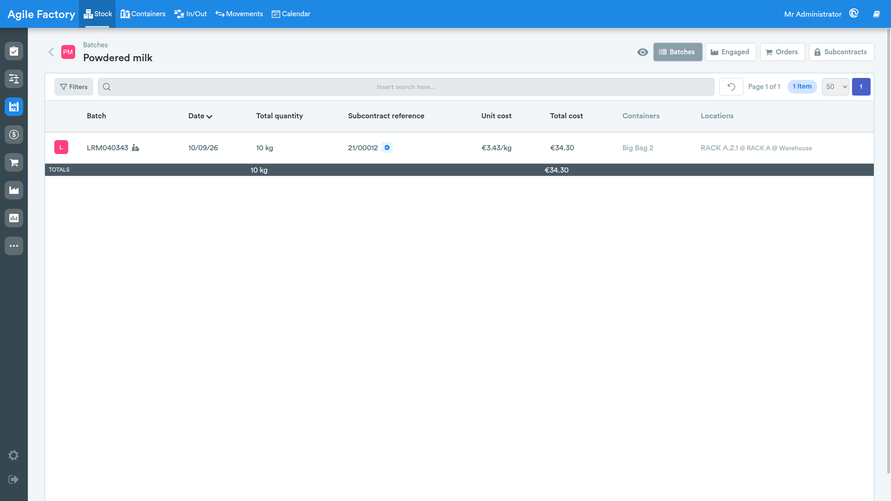This screenshot has width=891, height=501.
Task: Click page number 1 button
Action: pos(861,87)
